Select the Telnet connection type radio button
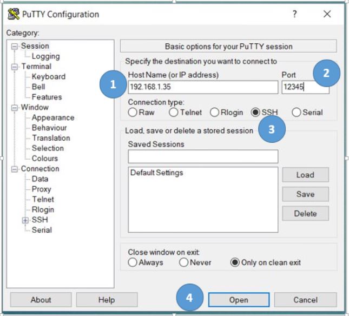The width and height of the screenshot is (349, 316). pyautogui.click(x=173, y=112)
